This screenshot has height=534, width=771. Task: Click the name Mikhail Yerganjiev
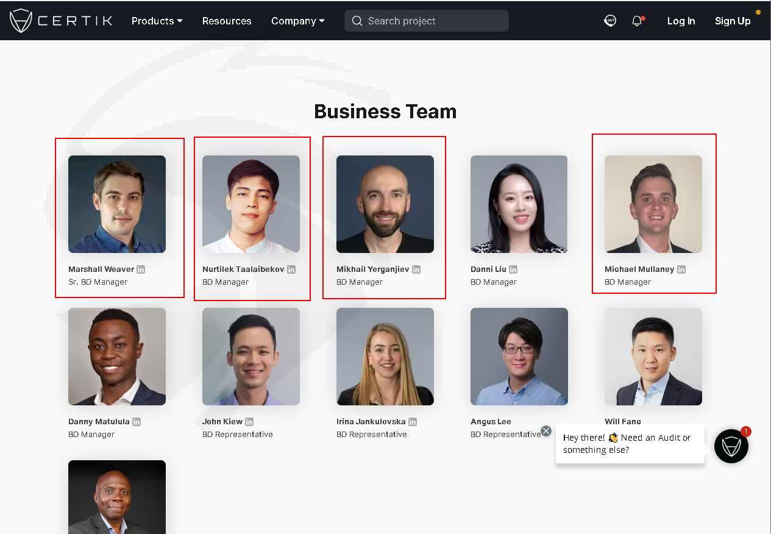click(373, 269)
